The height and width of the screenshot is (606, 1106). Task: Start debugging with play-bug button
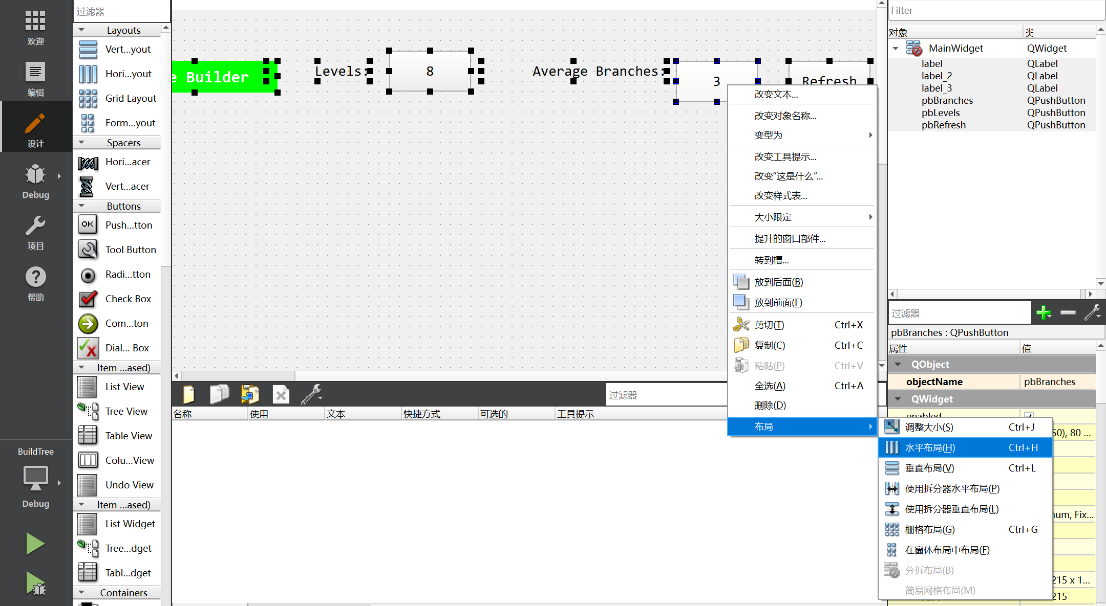coord(35,583)
